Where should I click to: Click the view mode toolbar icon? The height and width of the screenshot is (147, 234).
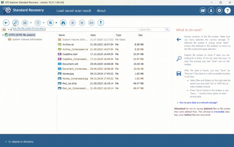[x=50, y=23]
